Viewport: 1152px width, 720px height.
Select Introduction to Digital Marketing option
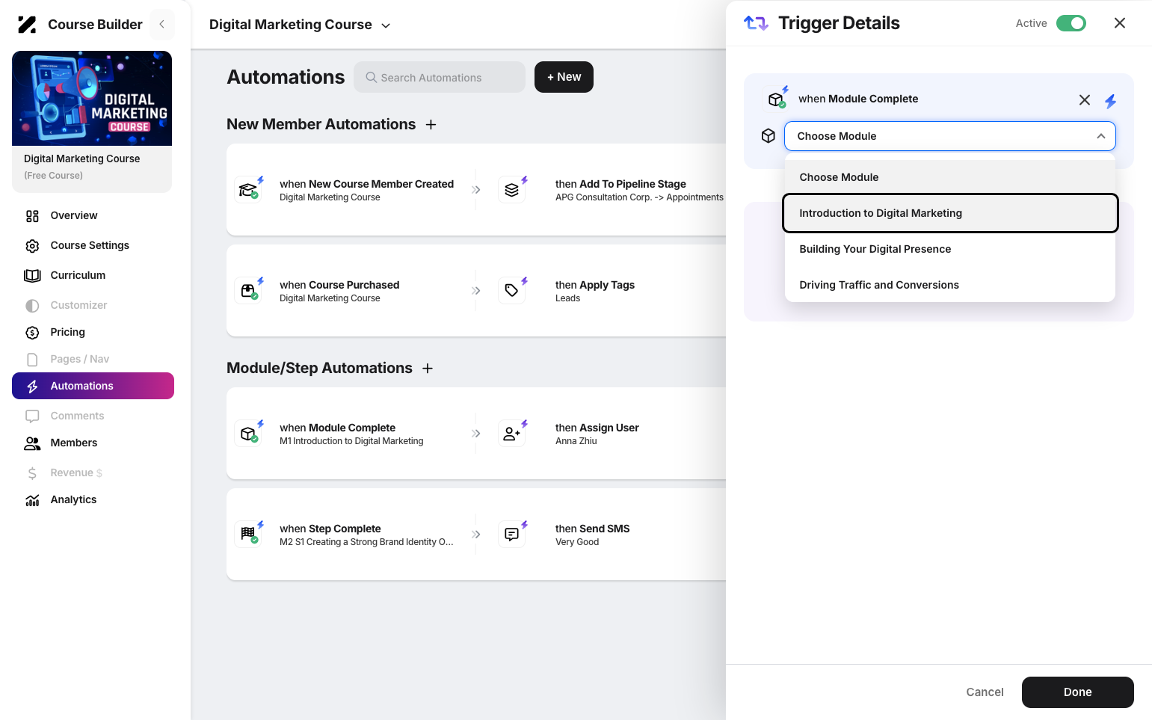[x=949, y=213]
